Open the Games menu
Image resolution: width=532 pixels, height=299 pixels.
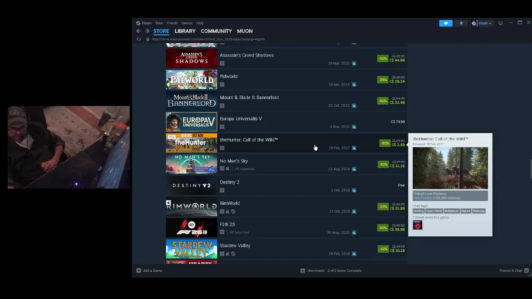coord(187,23)
